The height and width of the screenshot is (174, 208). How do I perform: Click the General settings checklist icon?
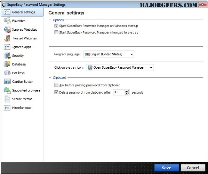(x=7, y=12)
